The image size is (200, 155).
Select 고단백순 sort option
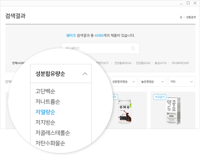click(x=45, y=91)
